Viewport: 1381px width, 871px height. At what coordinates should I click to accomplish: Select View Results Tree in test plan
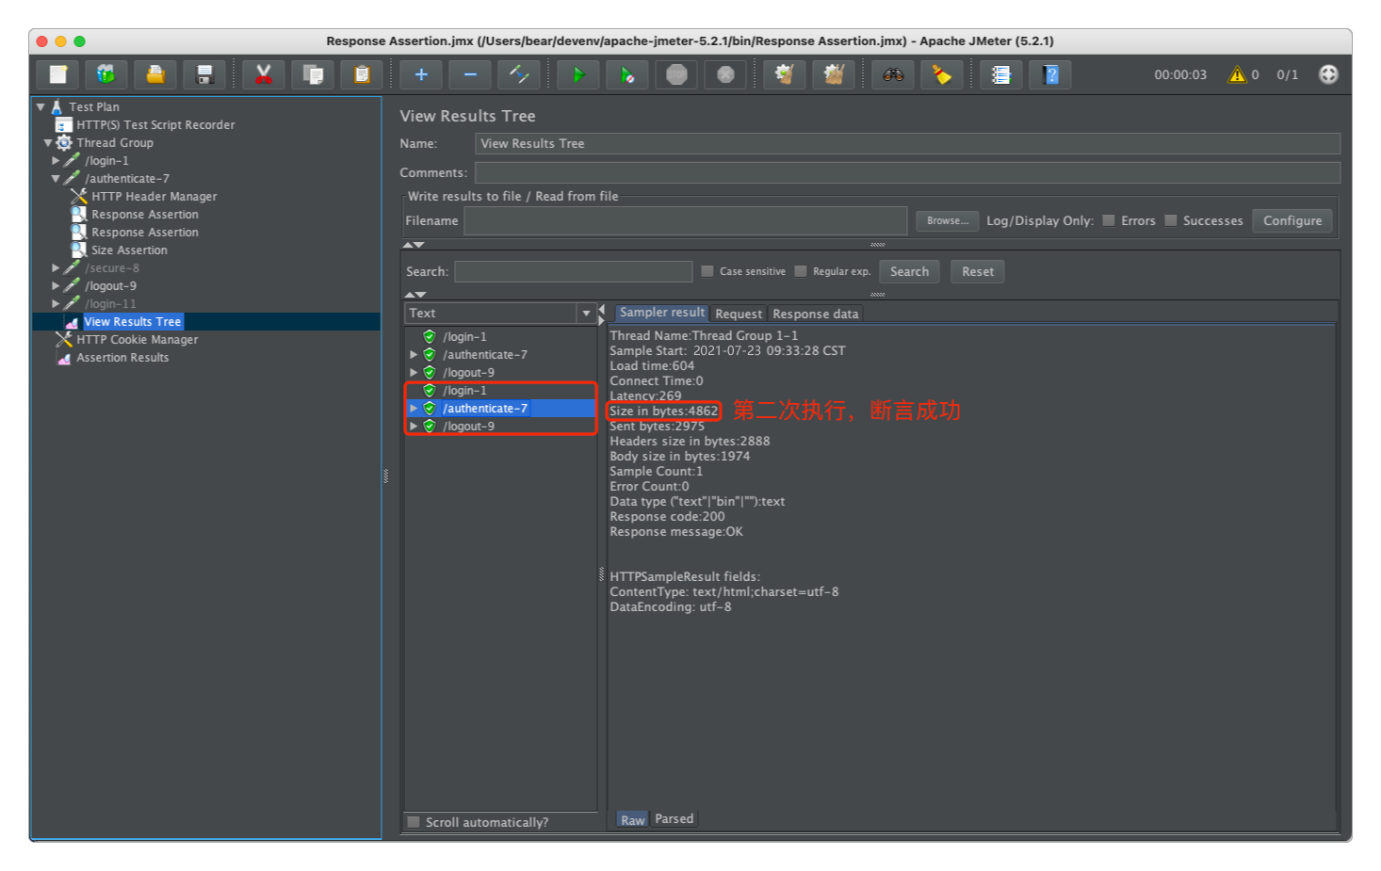(x=132, y=321)
